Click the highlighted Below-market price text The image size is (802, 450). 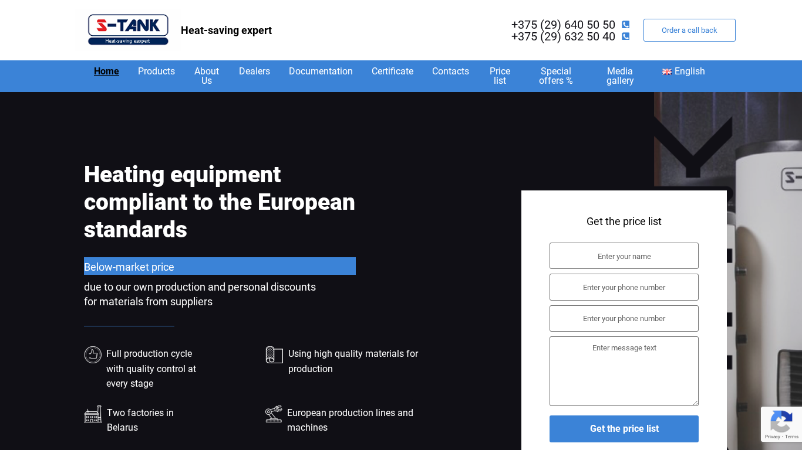click(x=129, y=267)
